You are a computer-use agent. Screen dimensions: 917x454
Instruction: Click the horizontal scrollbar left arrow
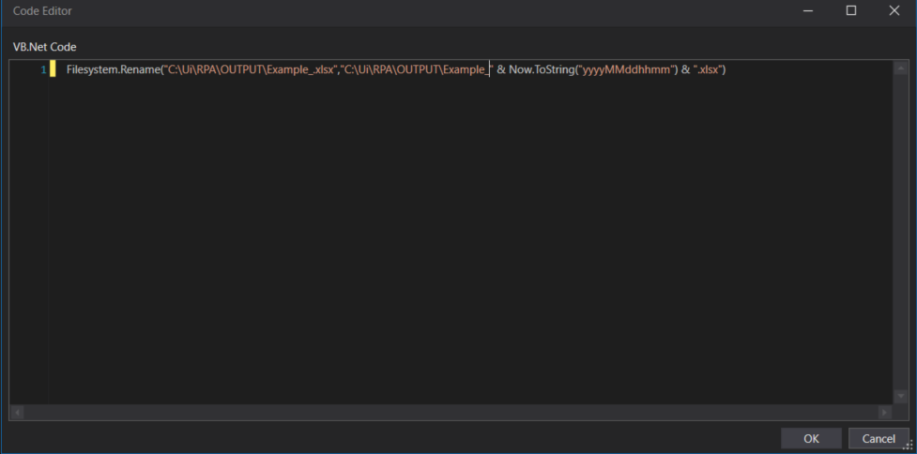click(x=17, y=413)
